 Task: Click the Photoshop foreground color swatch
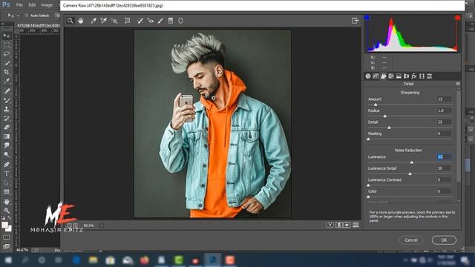click(x=4, y=225)
